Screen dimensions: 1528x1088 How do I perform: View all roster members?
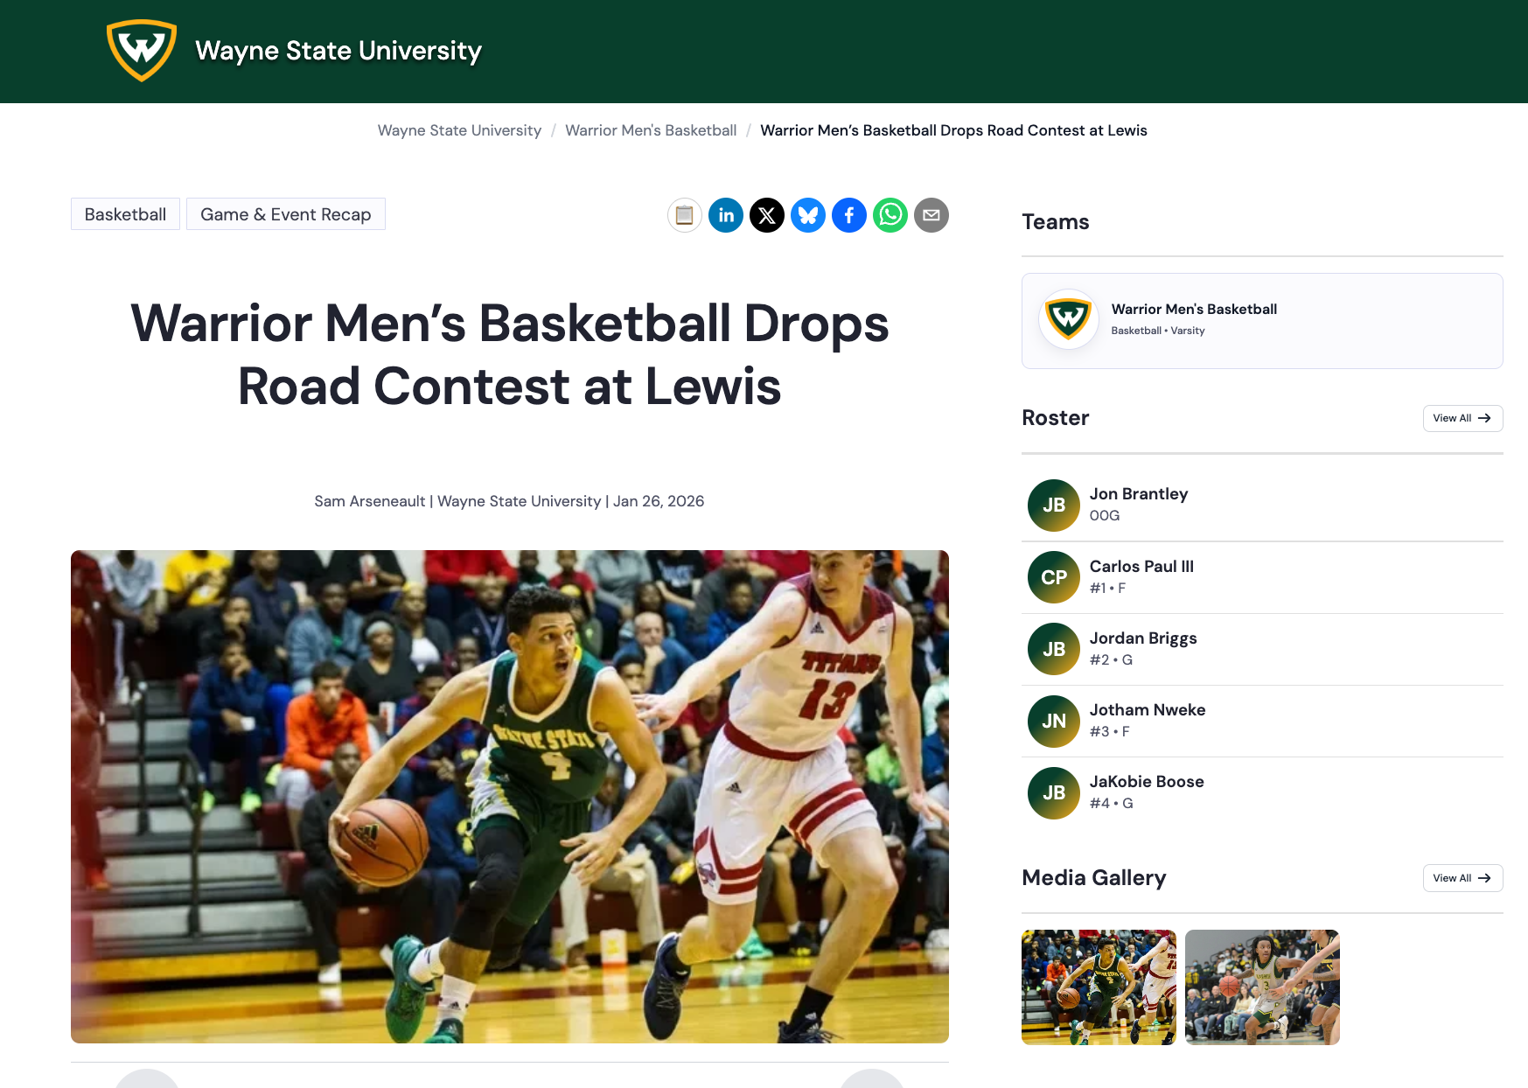(x=1462, y=418)
